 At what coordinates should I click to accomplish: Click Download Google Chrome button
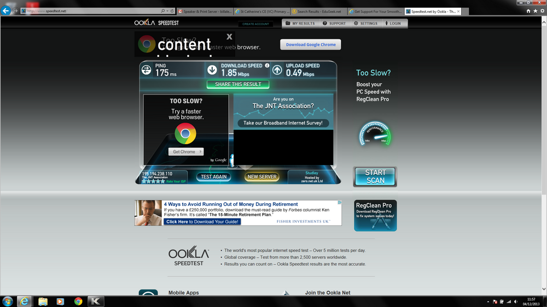(x=311, y=45)
